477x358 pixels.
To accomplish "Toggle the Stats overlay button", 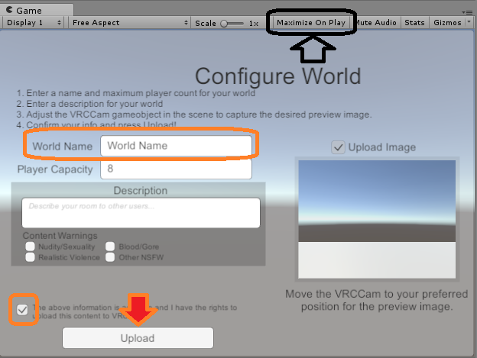I will [x=414, y=23].
